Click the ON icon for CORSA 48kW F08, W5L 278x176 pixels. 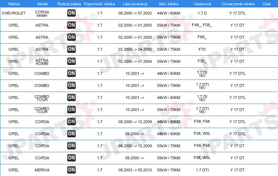click(x=71, y=134)
